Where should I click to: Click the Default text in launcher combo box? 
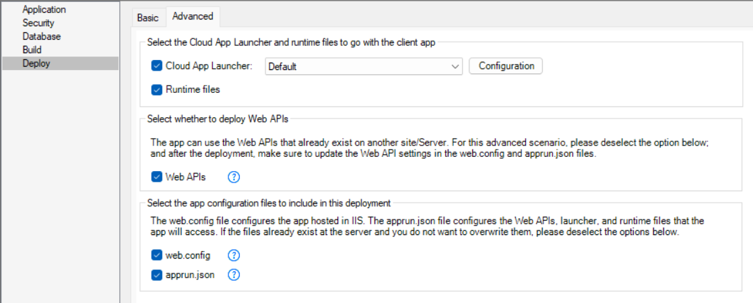point(283,67)
